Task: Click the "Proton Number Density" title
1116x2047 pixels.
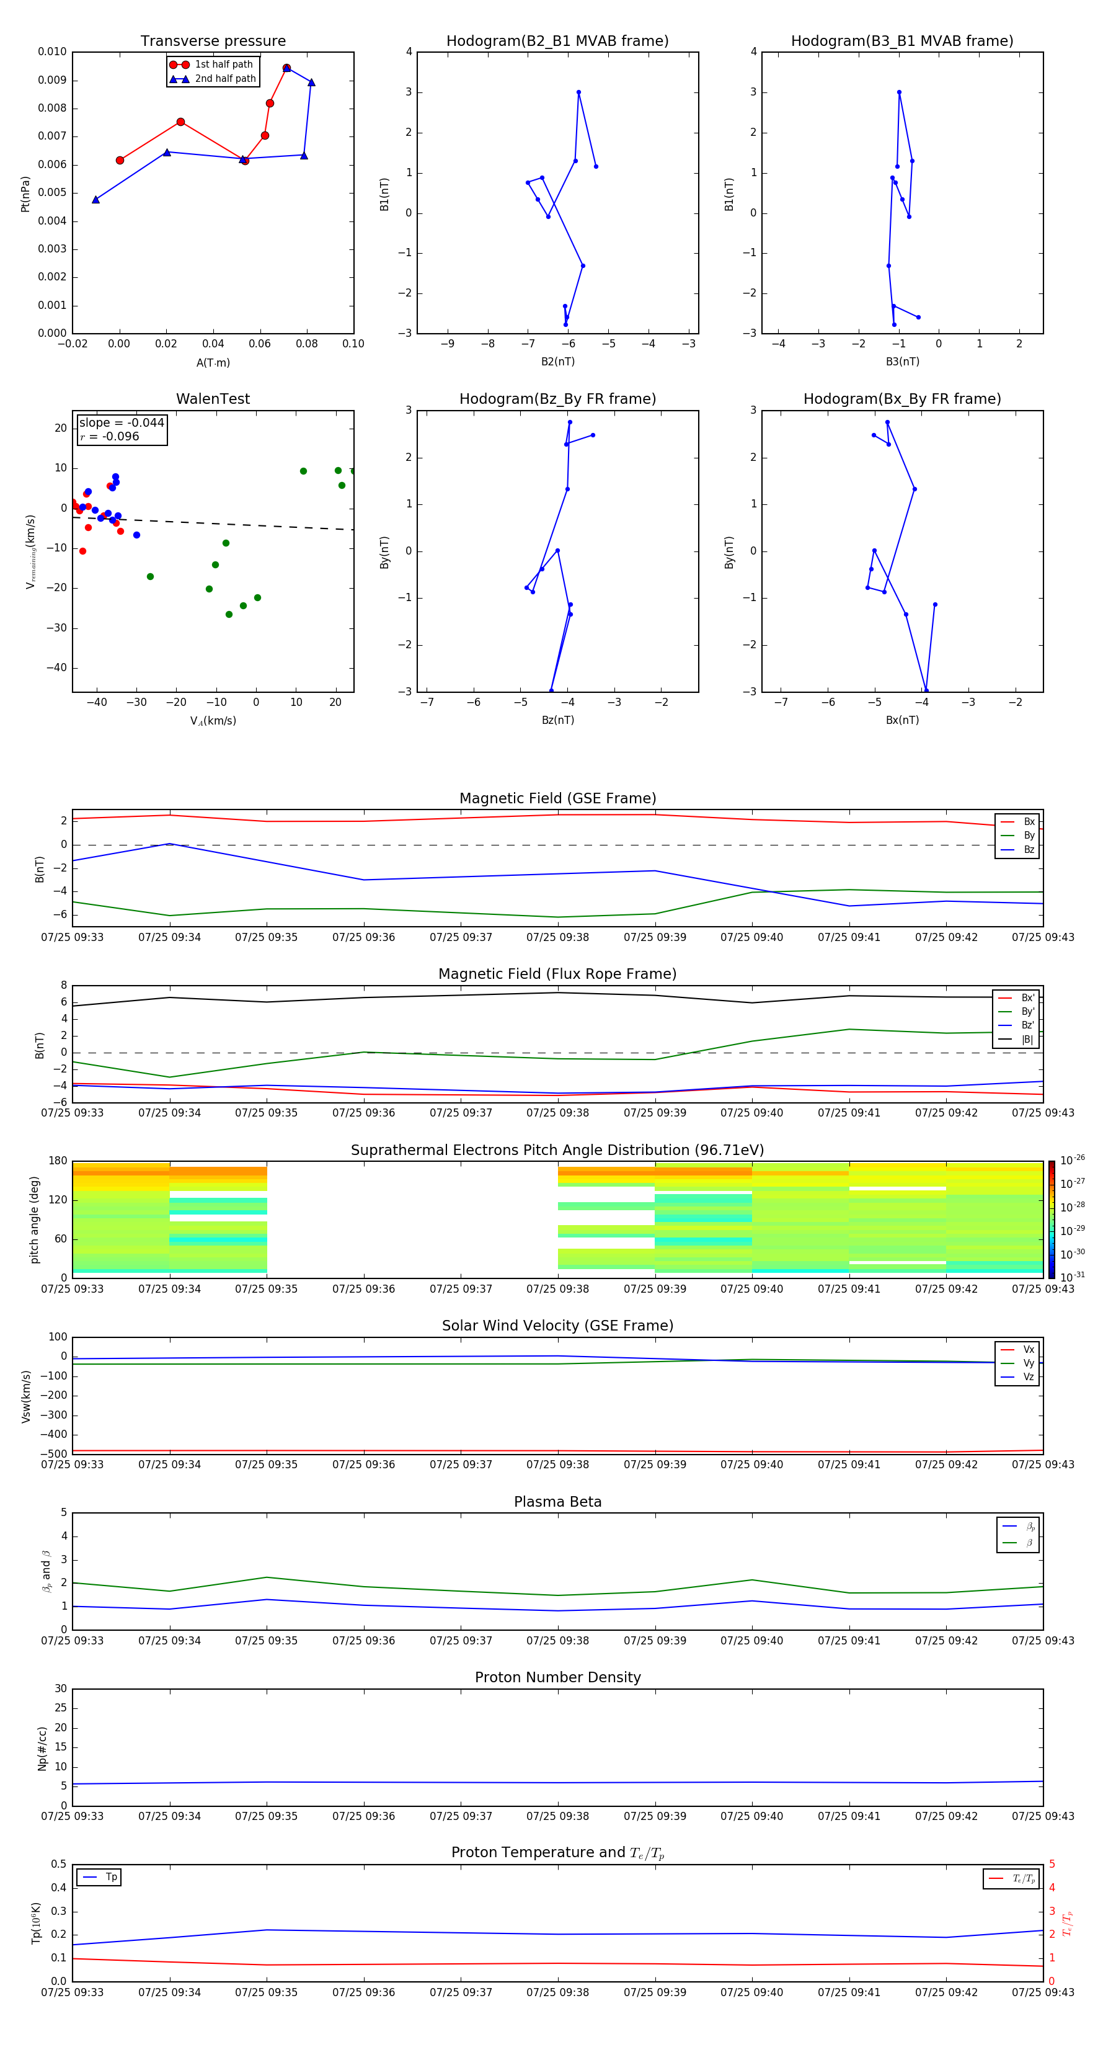Action: pos(557,1677)
